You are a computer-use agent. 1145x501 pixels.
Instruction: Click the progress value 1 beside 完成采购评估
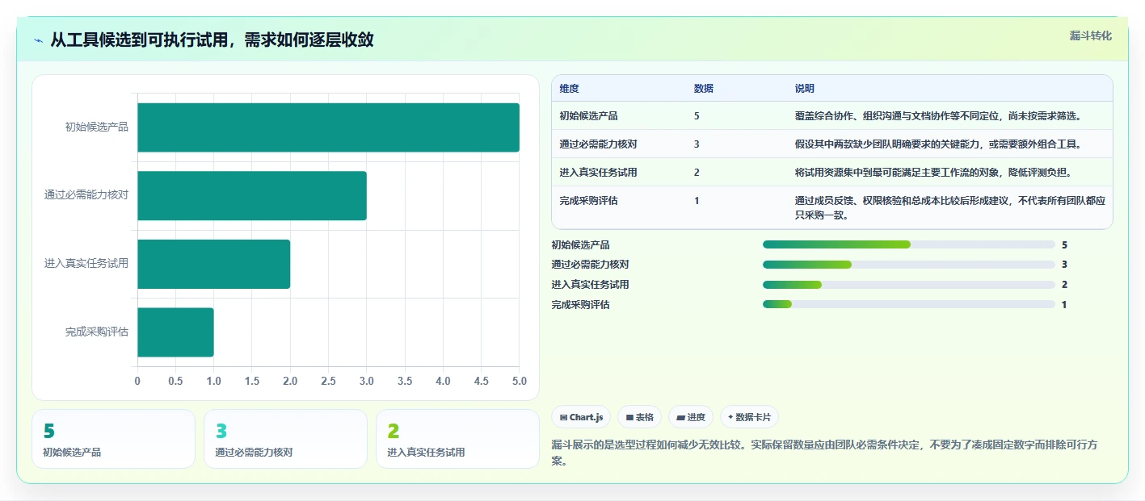click(1064, 305)
